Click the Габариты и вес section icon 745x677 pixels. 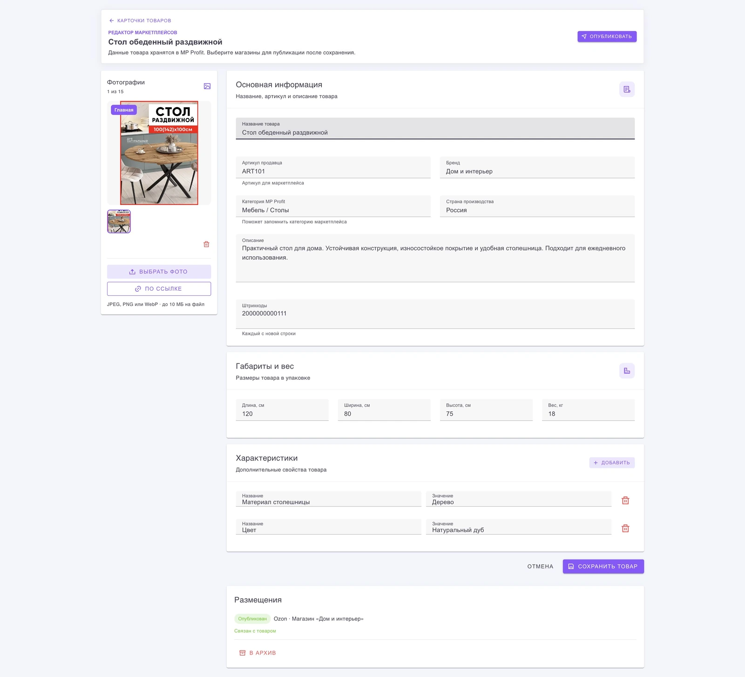coord(627,371)
